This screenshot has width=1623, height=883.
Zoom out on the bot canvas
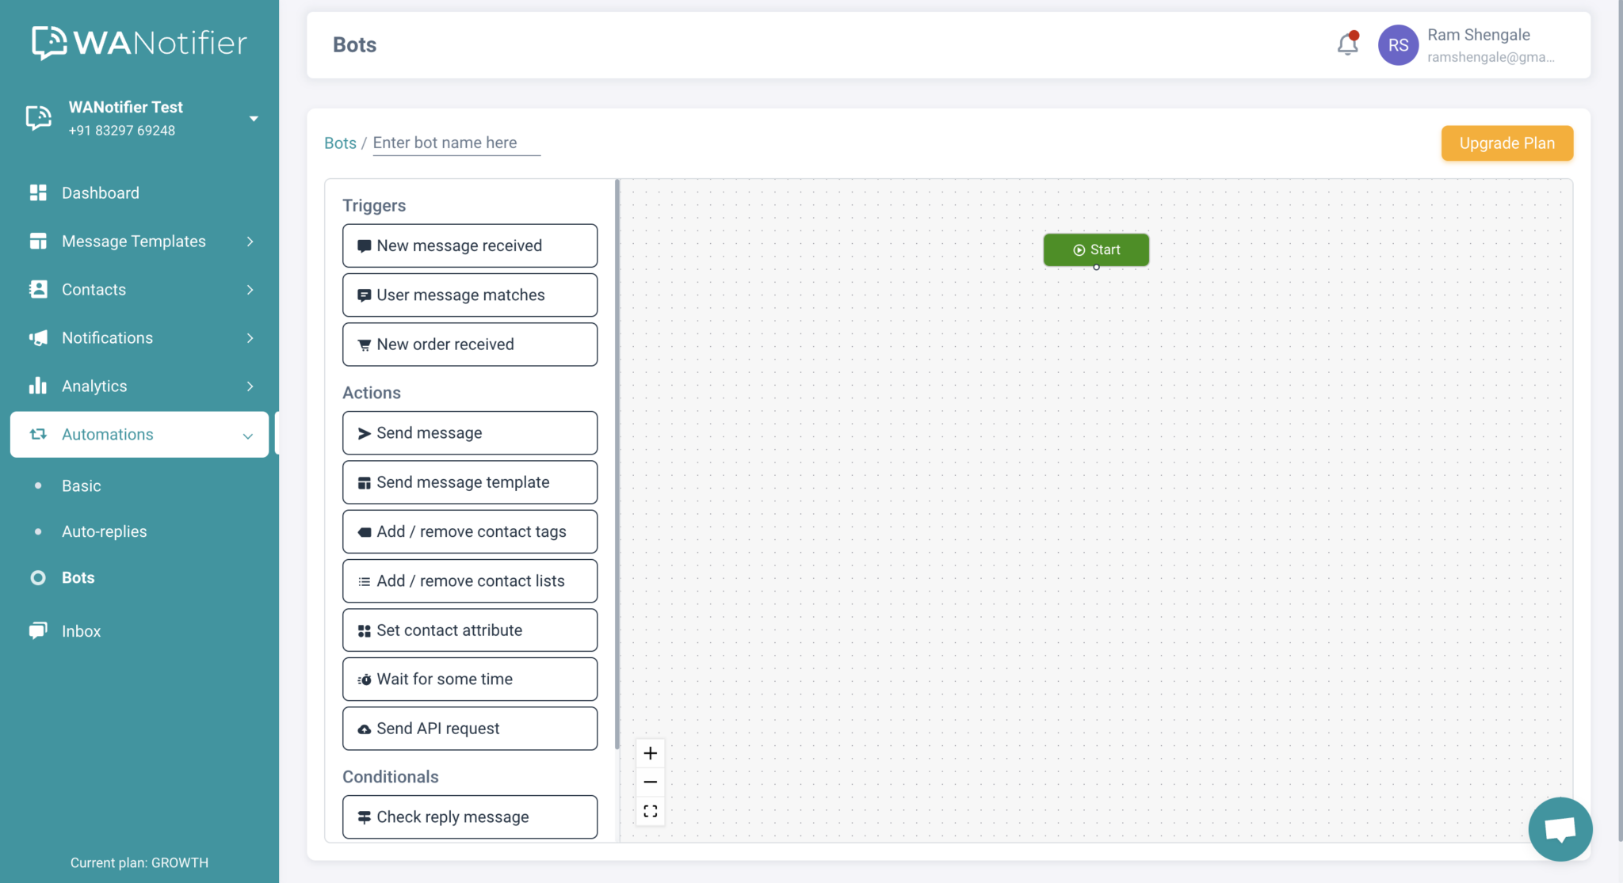[x=650, y=782]
